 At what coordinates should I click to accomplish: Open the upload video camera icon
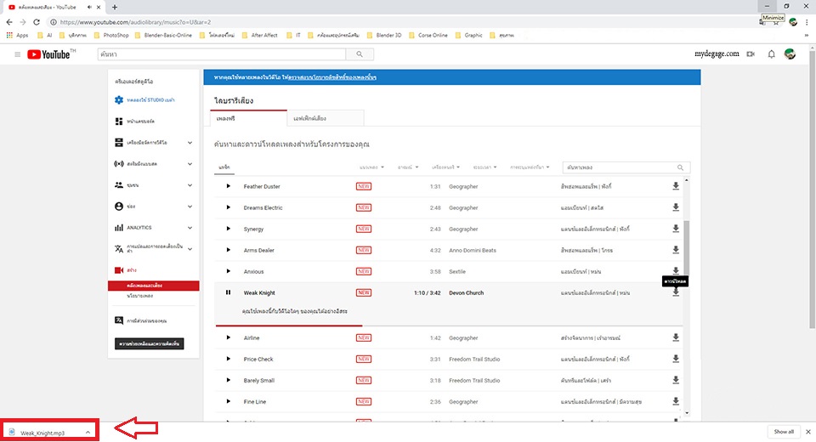(751, 54)
